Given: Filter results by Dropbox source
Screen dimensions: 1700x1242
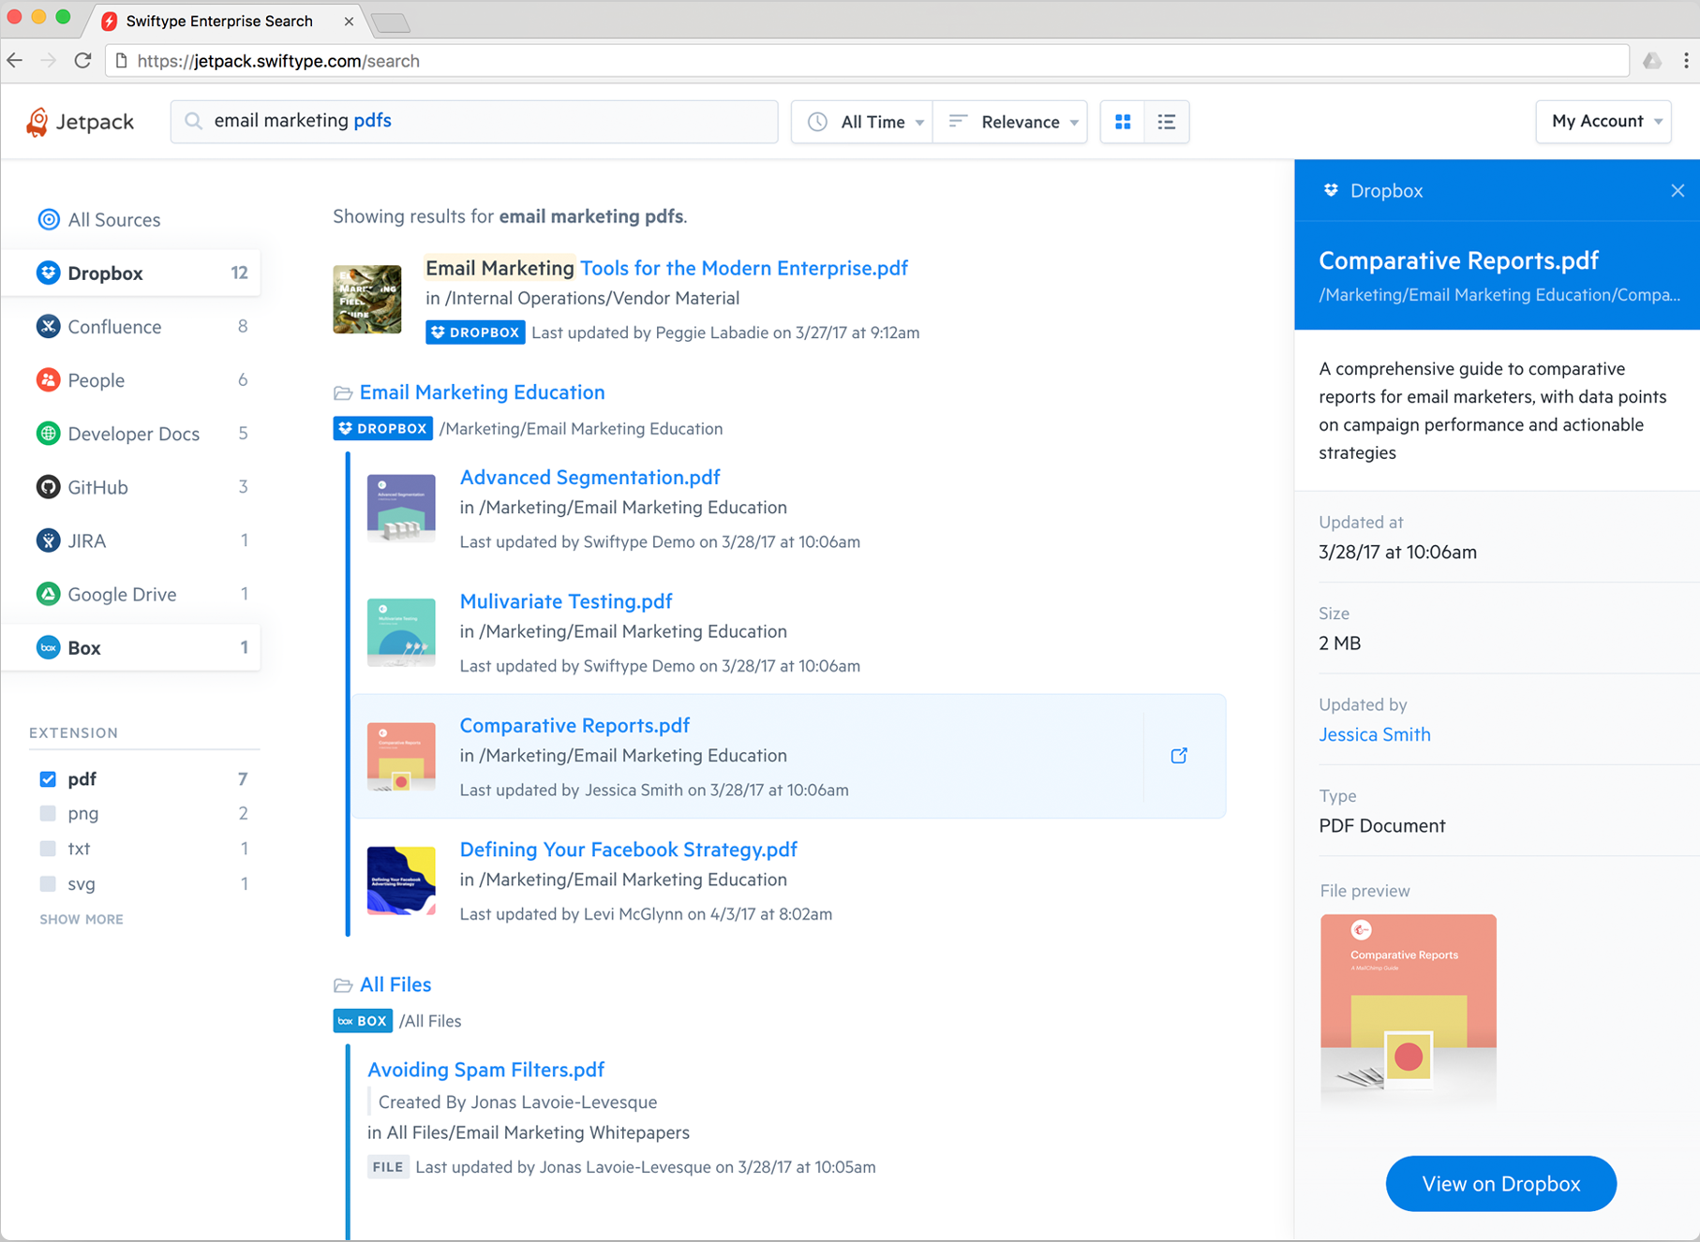Looking at the screenshot, I should 131,273.
